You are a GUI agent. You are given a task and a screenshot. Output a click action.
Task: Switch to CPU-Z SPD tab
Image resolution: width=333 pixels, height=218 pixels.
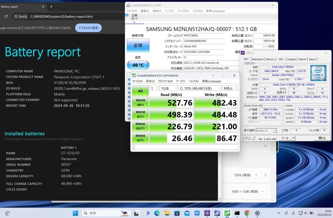coord(281,59)
